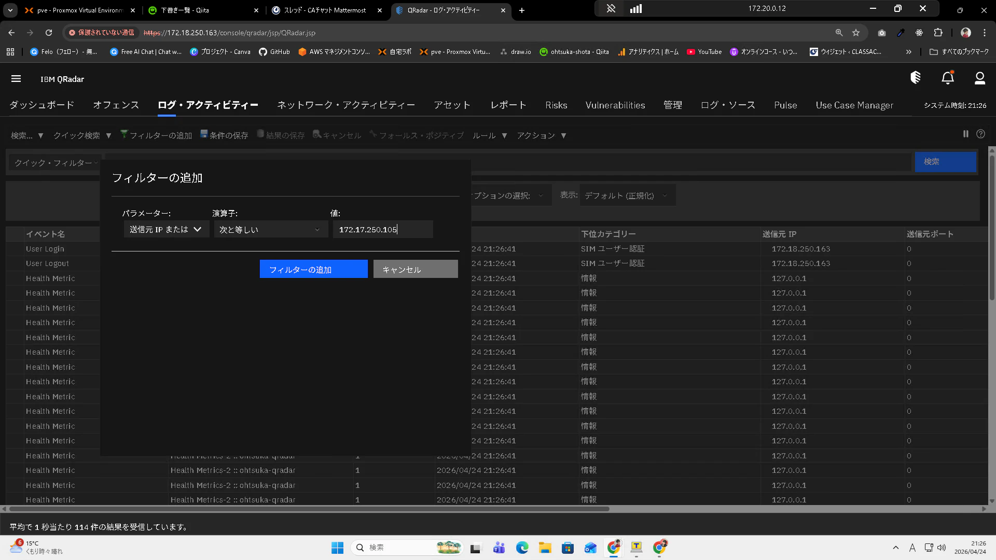The width and height of the screenshot is (996, 560).
Task: Click フィルターの追加 funnel icon in toolbar
Action: (x=125, y=134)
